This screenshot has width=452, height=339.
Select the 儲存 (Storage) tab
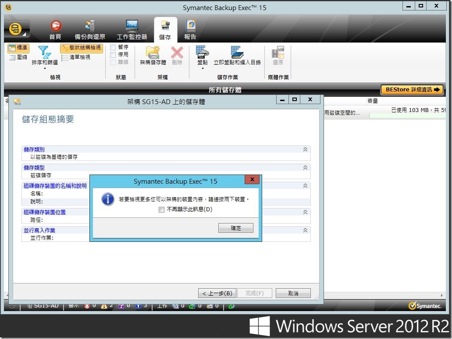click(165, 30)
